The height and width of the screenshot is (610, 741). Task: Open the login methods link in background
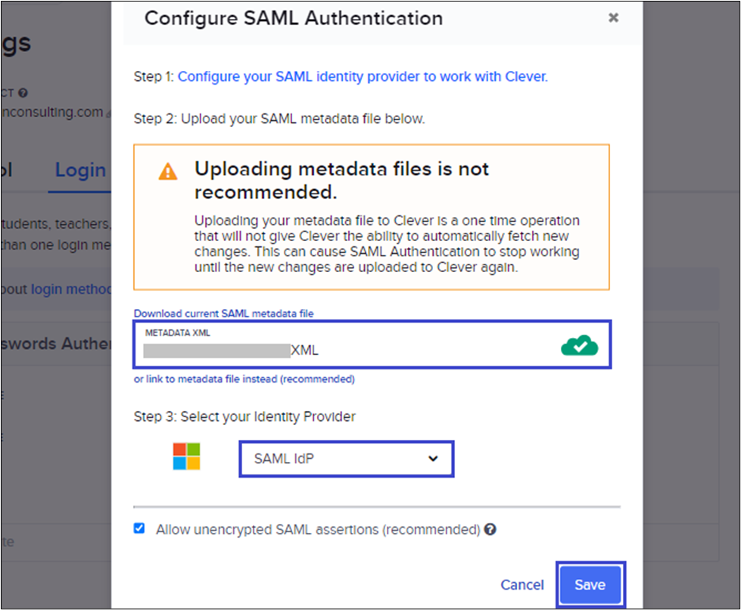coord(71,289)
